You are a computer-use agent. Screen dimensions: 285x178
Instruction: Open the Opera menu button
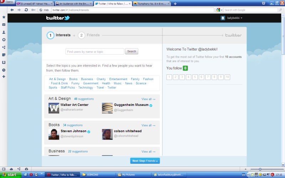point(7,2)
